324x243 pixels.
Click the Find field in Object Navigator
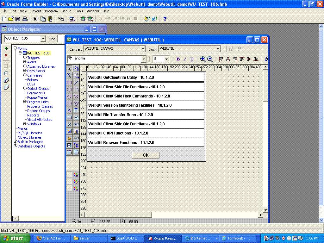coord(61,39)
